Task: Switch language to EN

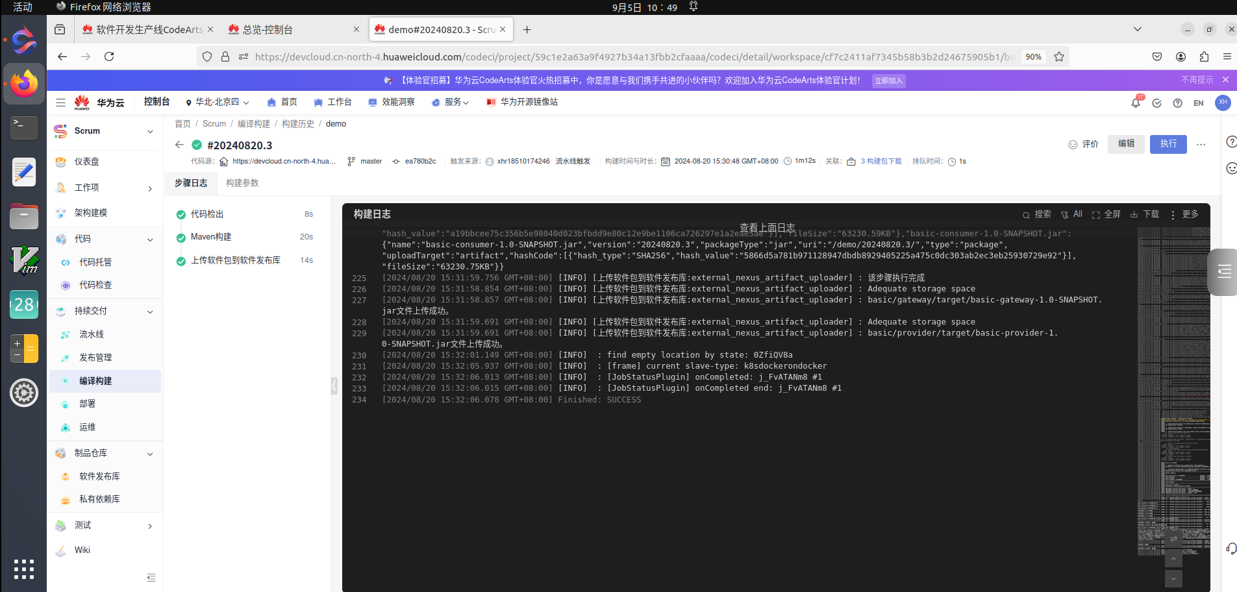Action: coord(1198,103)
